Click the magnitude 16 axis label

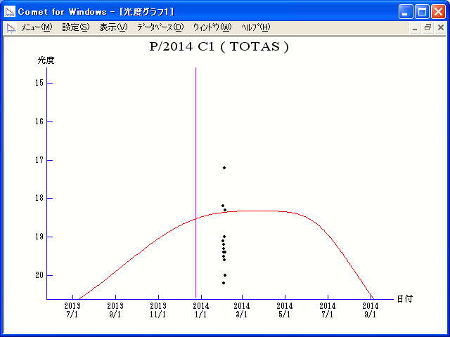click(39, 121)
